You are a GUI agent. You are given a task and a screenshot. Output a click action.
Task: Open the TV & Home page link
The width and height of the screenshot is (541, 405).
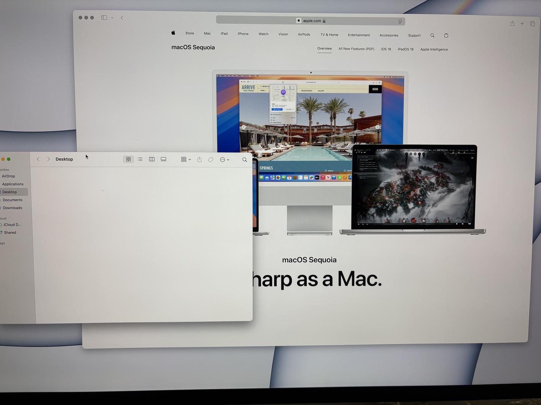pyautogui.click(x=329, y=35)
